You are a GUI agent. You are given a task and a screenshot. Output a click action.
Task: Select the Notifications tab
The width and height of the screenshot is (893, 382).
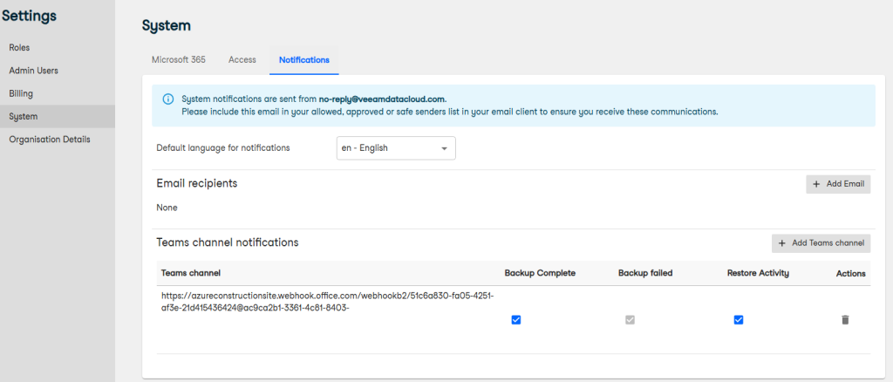click(x=304, y=60)
